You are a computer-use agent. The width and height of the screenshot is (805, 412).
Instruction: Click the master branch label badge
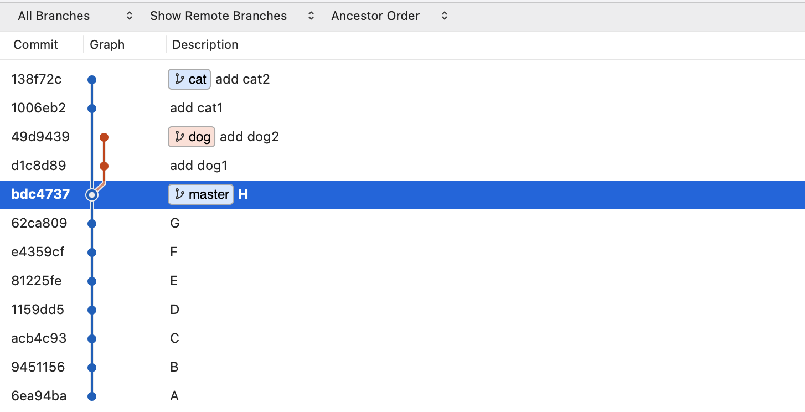point(201,194)
